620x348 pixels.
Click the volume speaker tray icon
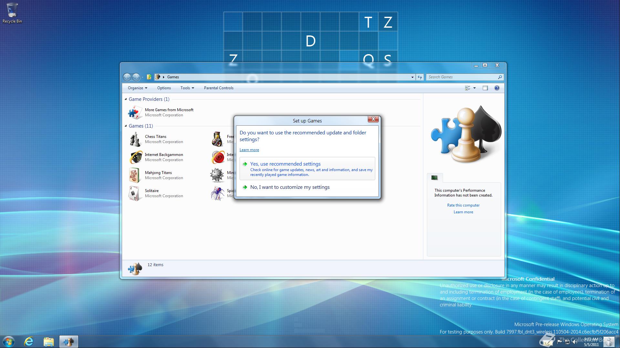(575, 342)
